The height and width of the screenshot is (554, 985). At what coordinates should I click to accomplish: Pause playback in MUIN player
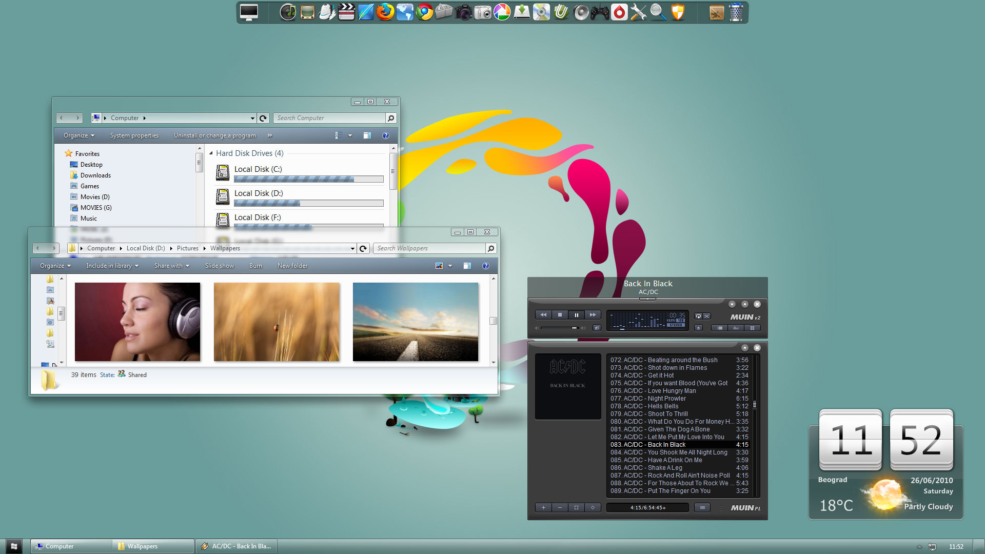(x=576, y=315)
